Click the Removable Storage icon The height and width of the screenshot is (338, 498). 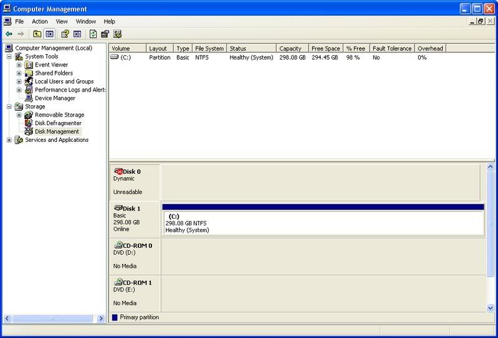[29, 115]
